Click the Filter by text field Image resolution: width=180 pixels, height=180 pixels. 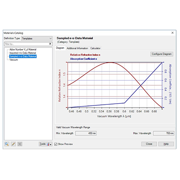pos(26,44)
